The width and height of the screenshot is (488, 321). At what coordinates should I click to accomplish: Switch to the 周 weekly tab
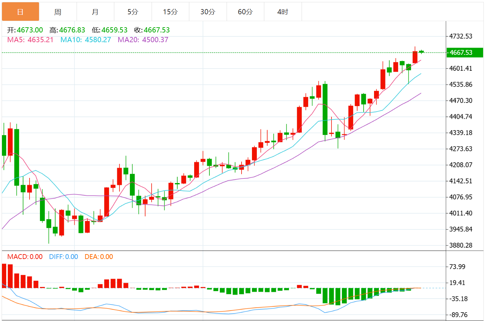pos(58,12)
